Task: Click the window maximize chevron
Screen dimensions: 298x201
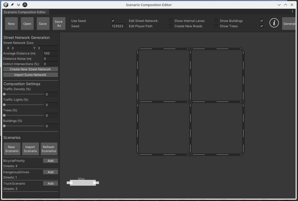Action: tap(286, 5)
